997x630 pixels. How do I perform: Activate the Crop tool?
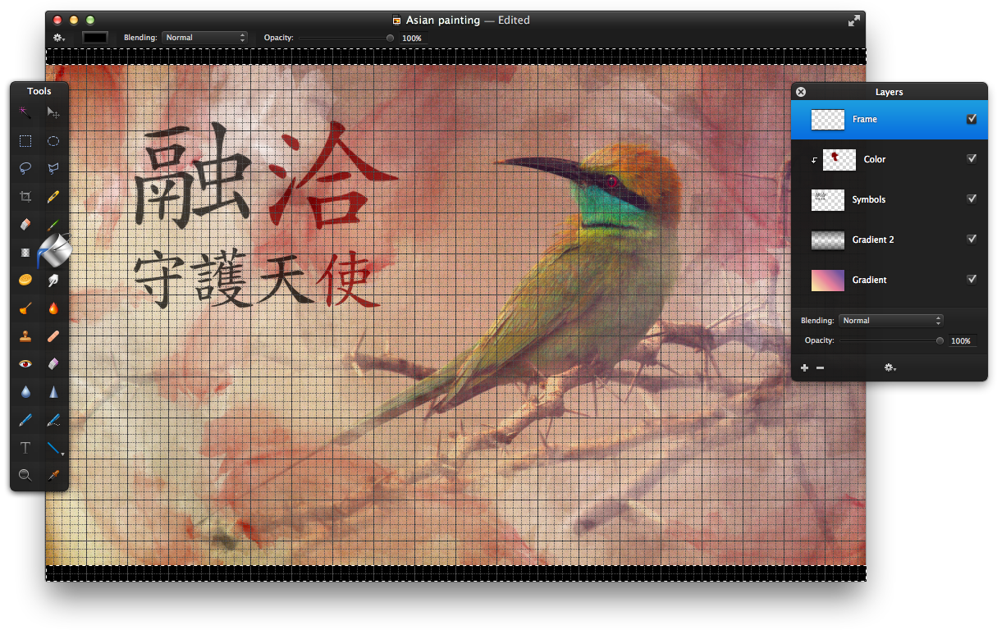(x=25, y=196)
